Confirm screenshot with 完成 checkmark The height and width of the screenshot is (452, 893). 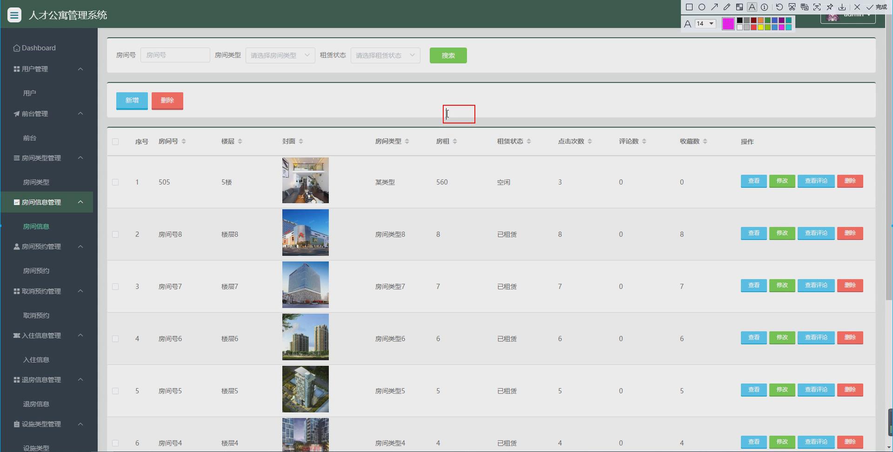877,7
